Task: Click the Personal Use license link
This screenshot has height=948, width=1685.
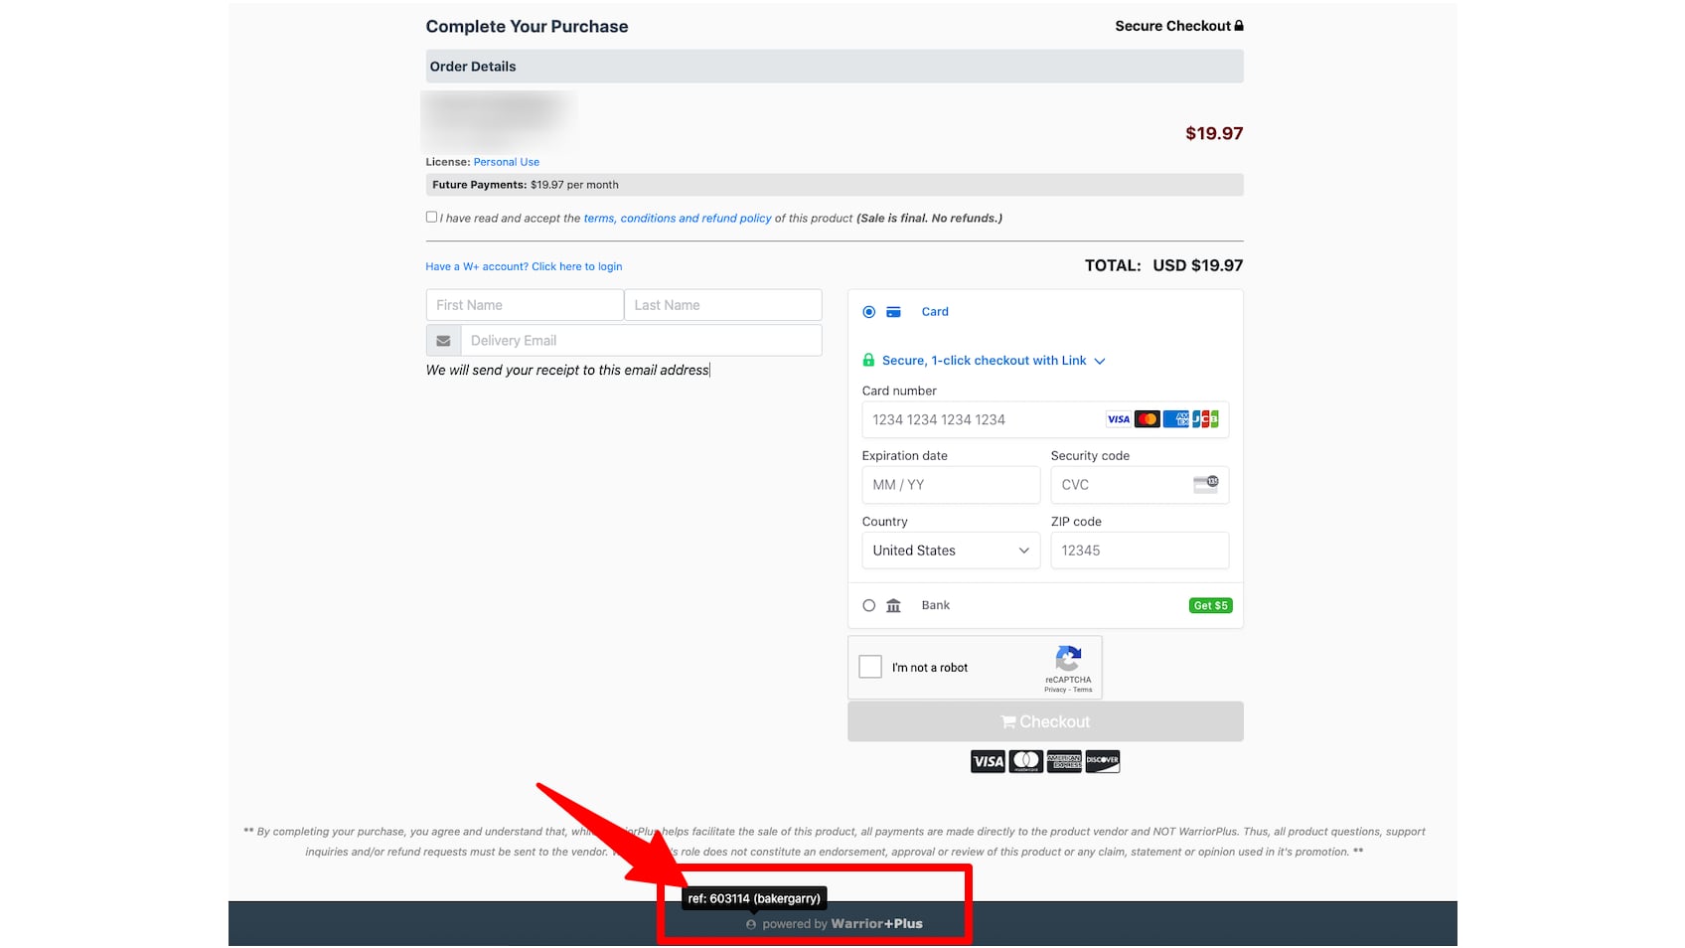Action: tap(506, 162)
